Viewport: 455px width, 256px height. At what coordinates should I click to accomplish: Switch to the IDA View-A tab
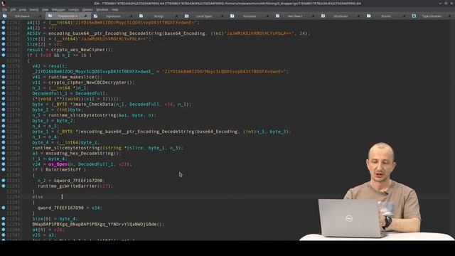[22, 16]
